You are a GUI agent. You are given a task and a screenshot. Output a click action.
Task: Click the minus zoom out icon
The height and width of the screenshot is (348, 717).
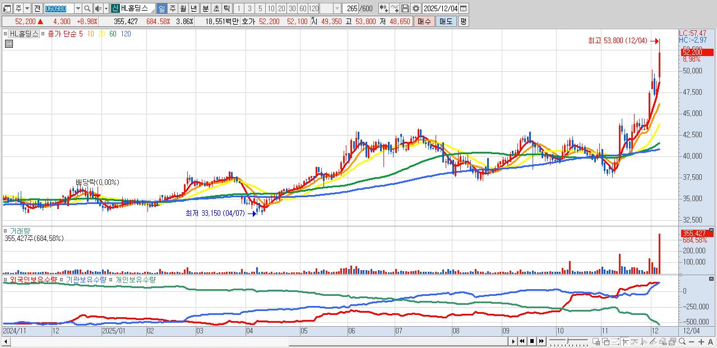click(691, 341)
